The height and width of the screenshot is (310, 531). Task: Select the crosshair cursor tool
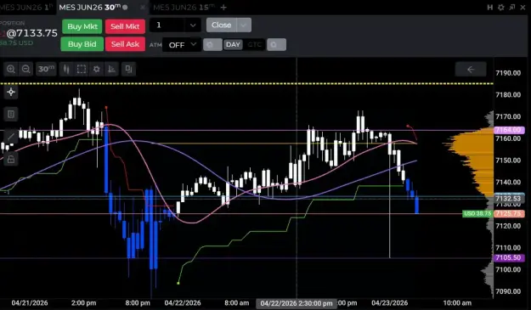pos(11,92)
